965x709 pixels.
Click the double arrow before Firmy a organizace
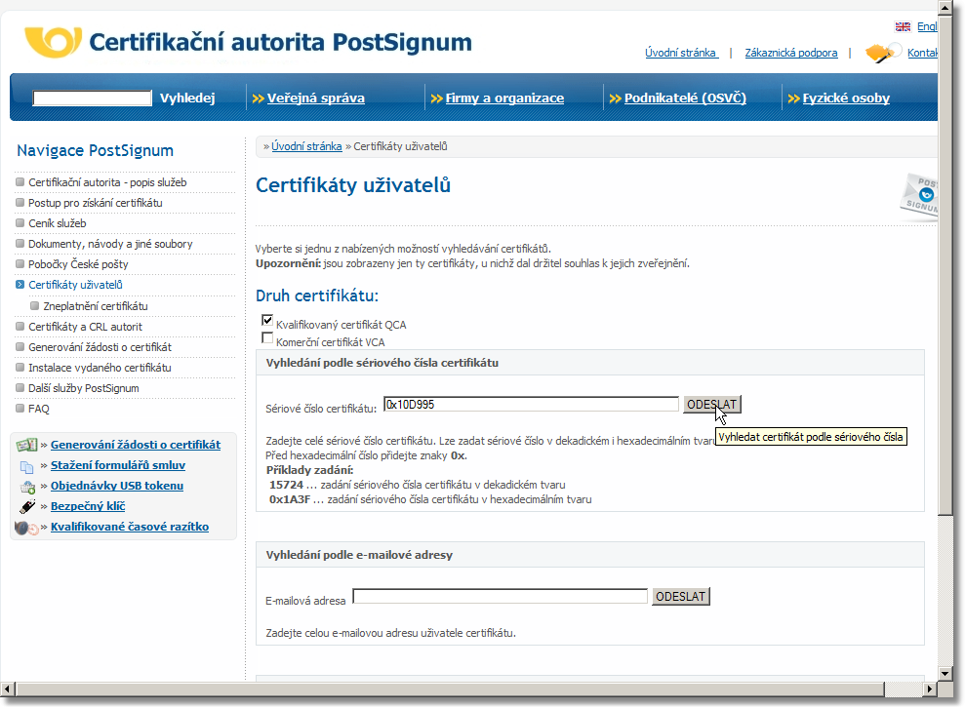[436, 98]
